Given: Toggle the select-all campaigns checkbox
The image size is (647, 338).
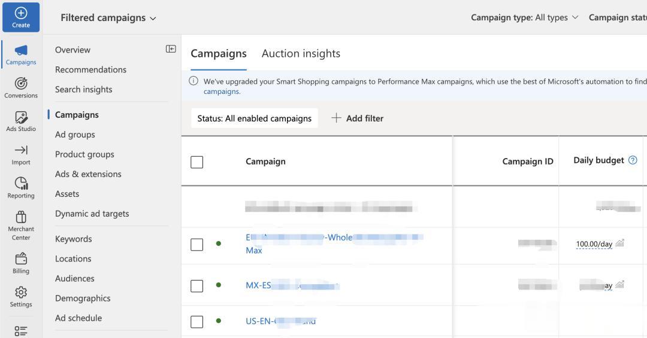Looking at the screenshot, I should [196, 162].
